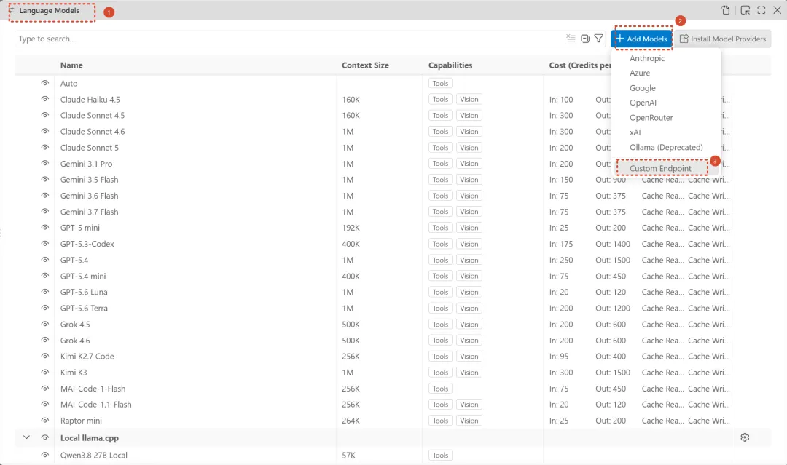787x465 pixels.
Task: Toggle eye icon for Kimi K3
Action: 45,373
